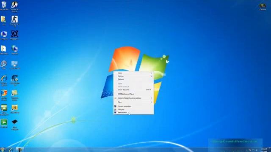Open the black gear-shaped game shortcut

point(15,80)
